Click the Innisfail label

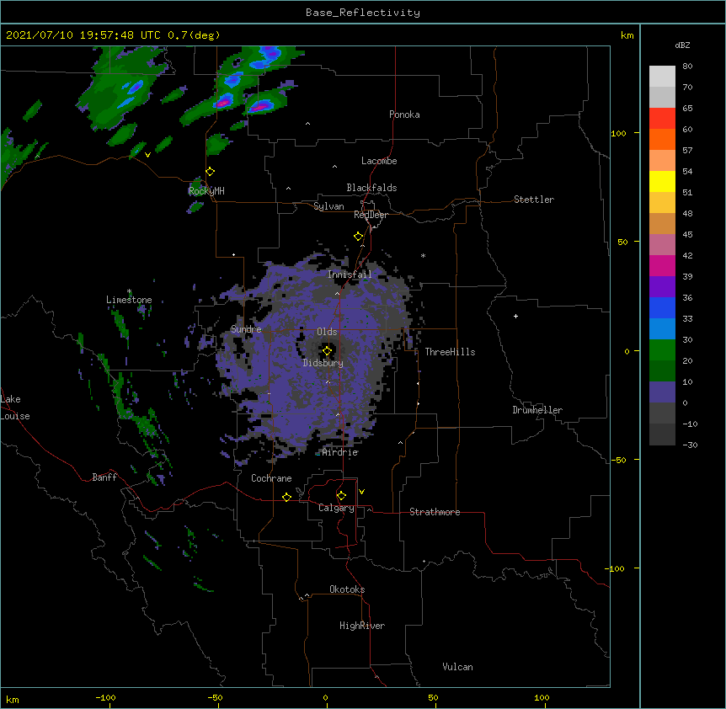click(x=350, y=275)
